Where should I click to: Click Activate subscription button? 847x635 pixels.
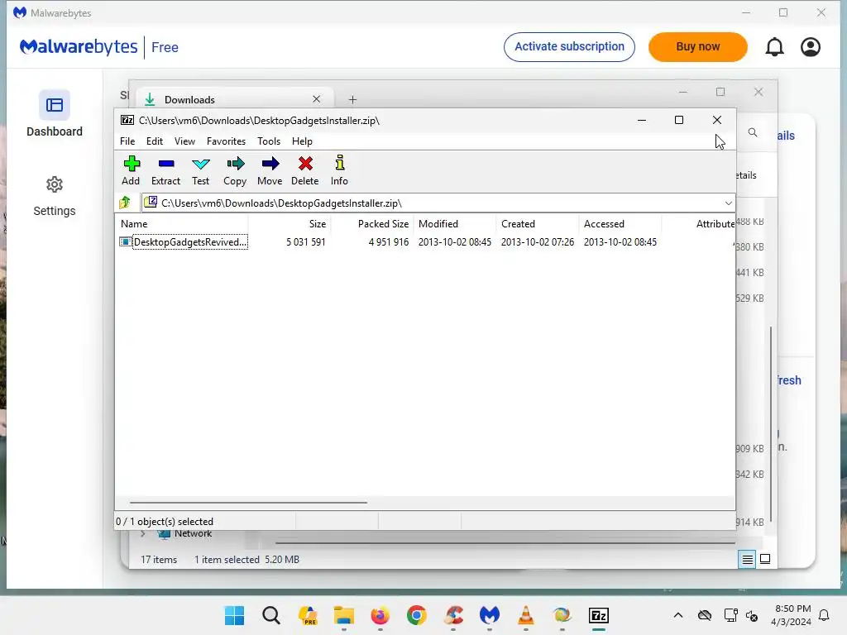click(x=569, y=47)
